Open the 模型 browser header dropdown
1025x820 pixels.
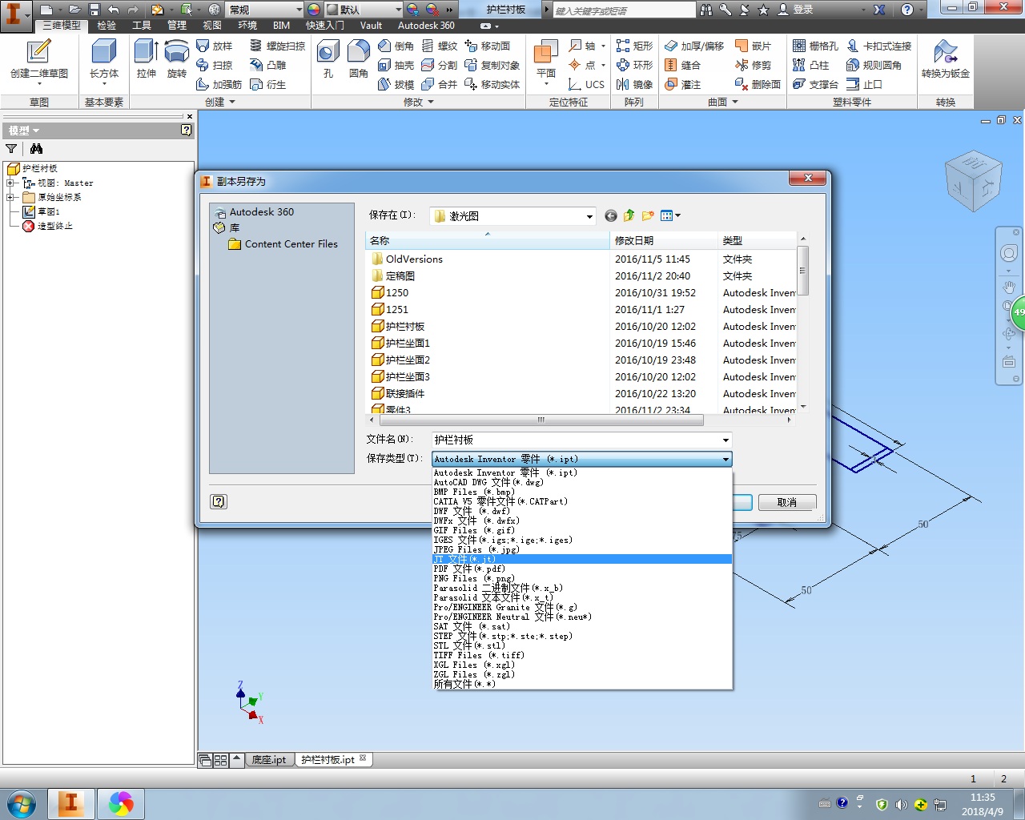click(24, 131)
